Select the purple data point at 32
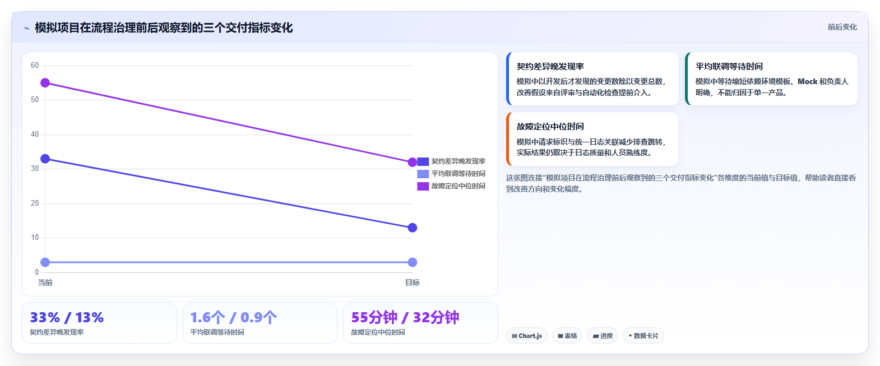Screen dimensions: 880x366 coord(413,163)
